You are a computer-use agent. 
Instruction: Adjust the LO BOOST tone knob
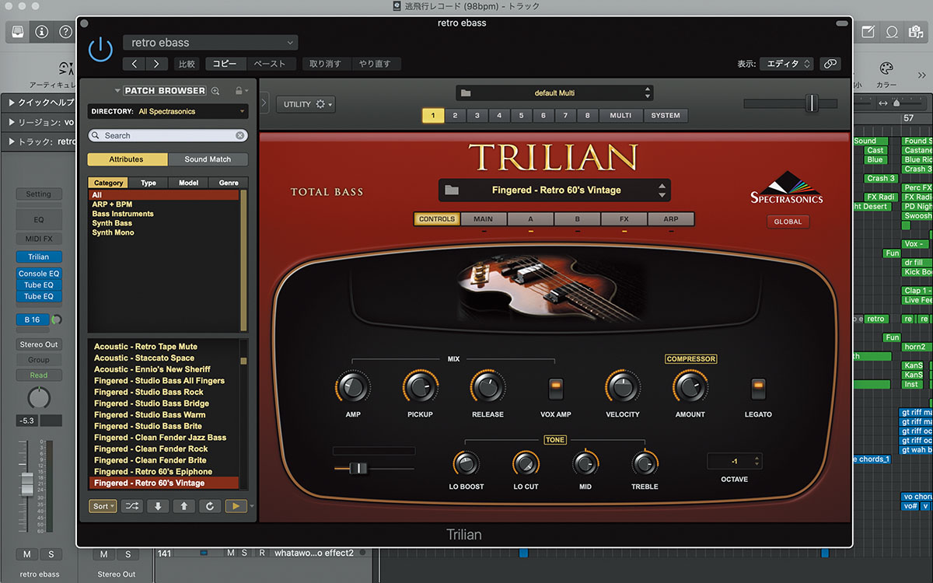pos(466,464)
